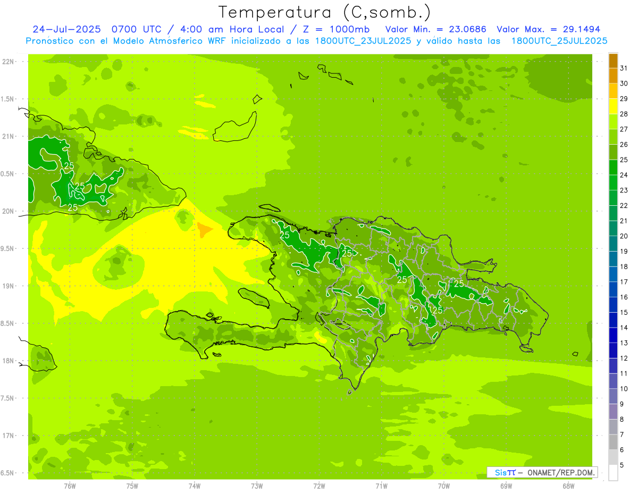Viewport: 638px width, 493px height.
Task: Click the 70W longitude axis label
Action: click(x=444, y=486)
